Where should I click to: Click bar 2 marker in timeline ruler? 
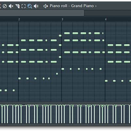pos(19,19)
